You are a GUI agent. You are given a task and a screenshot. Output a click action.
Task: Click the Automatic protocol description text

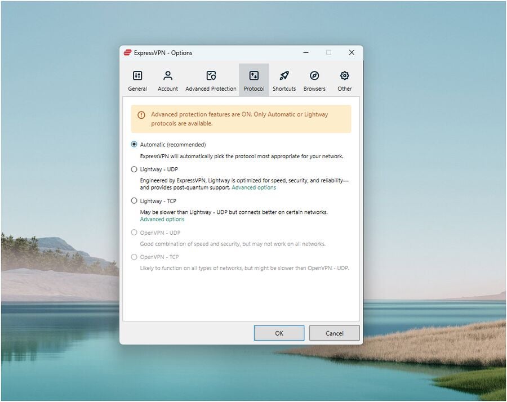coord(242,157)
